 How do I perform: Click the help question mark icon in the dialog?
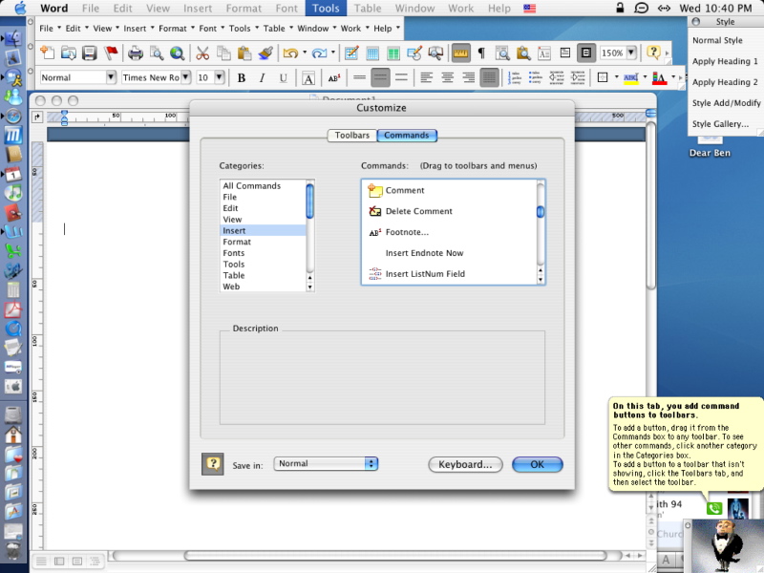click(x=212, y=464)
